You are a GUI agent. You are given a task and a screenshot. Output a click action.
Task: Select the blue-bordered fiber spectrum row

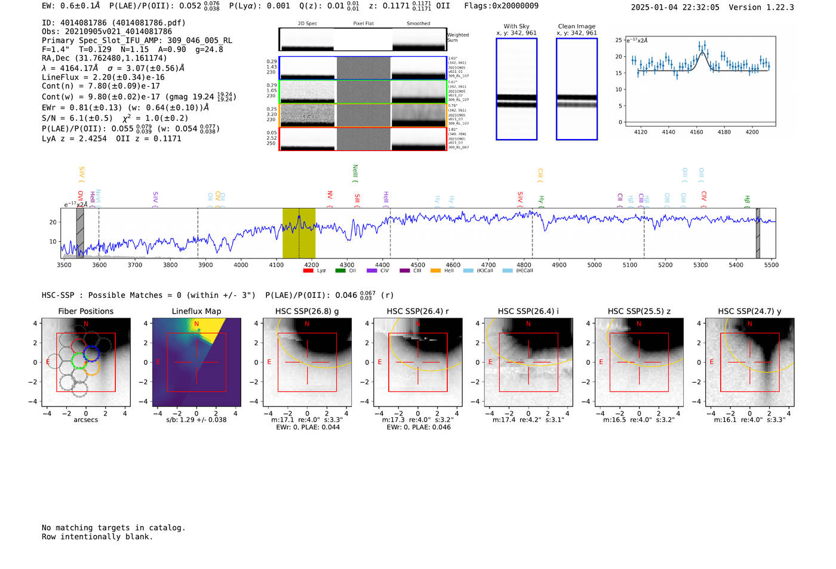point(362,68)
